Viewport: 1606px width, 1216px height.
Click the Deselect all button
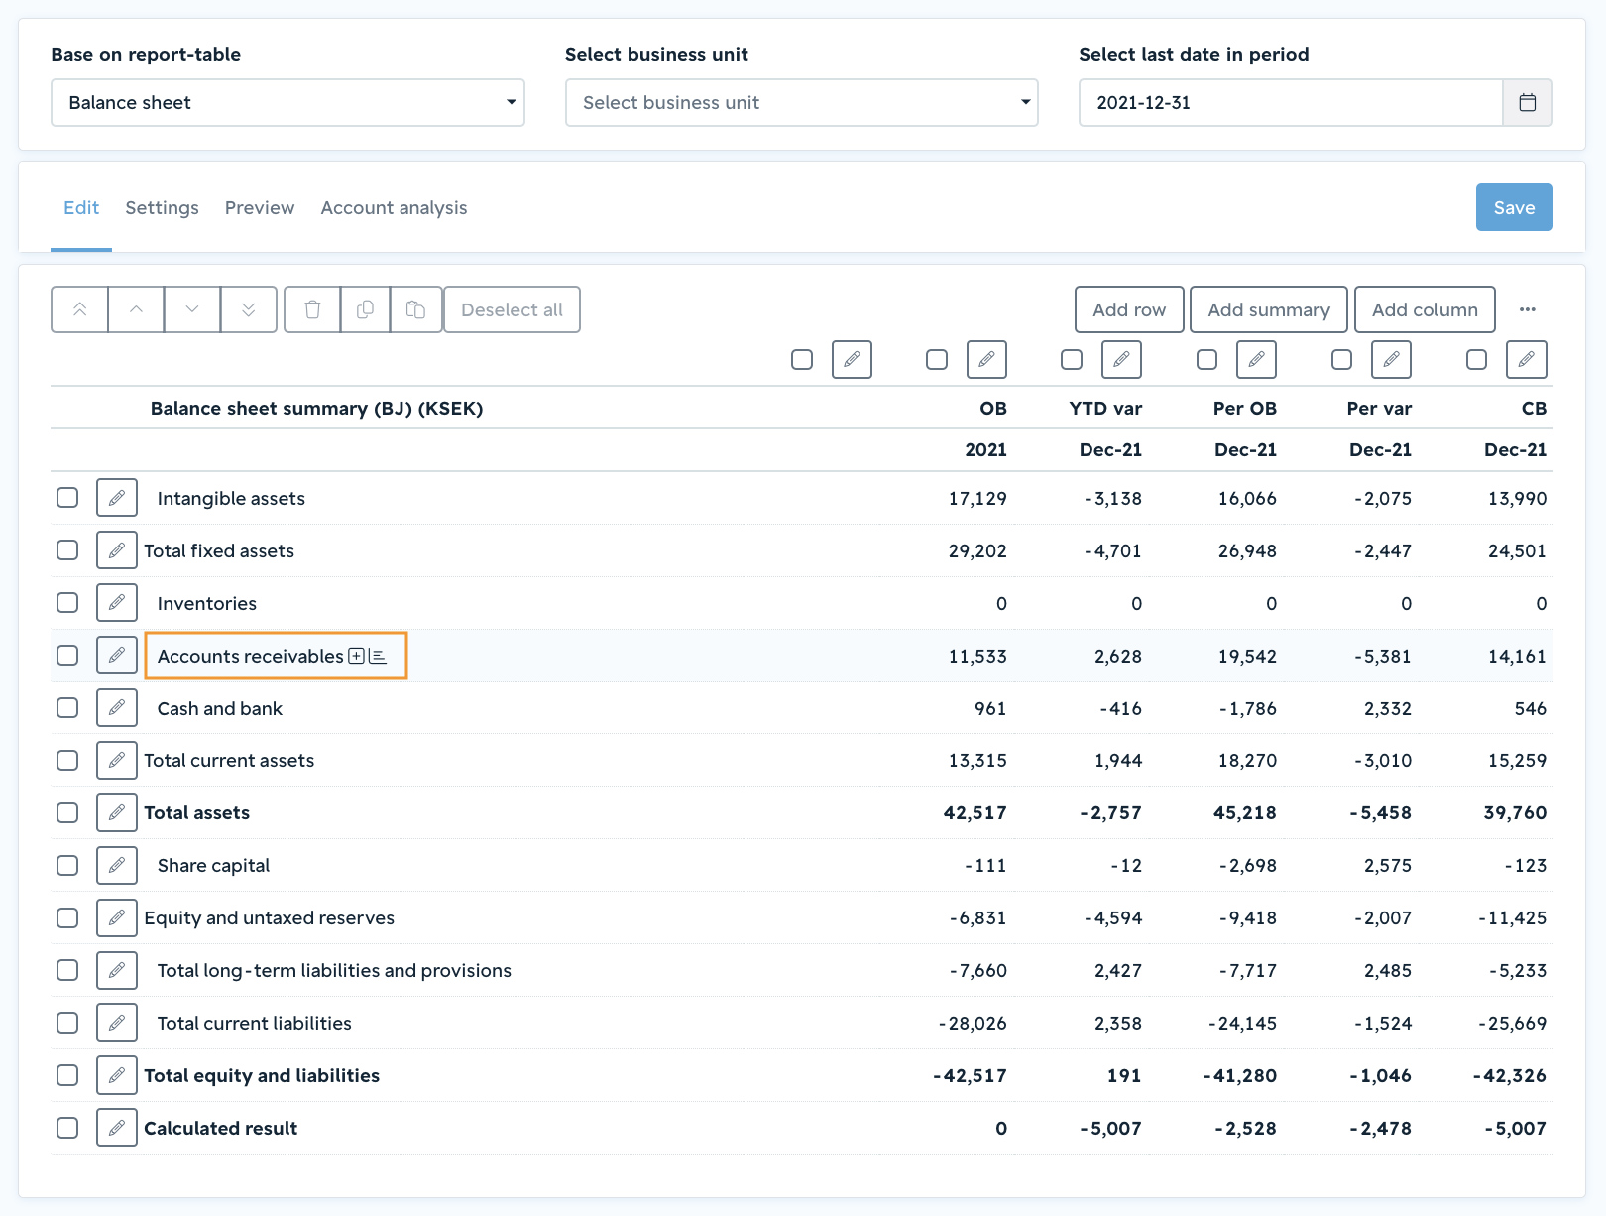[x=512, y=309]
